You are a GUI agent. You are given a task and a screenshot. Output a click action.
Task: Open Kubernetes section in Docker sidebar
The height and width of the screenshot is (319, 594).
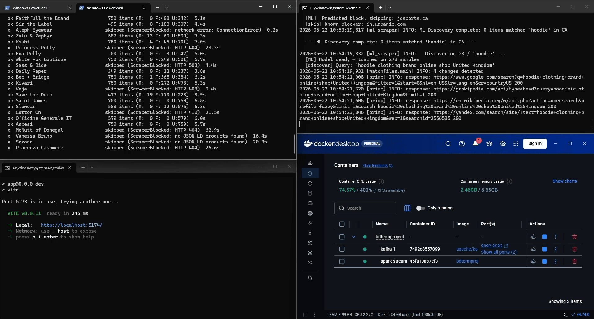(310, 213)
